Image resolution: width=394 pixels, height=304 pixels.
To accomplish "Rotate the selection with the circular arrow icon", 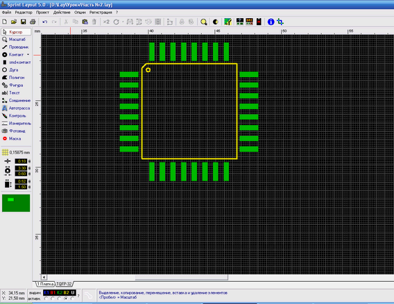I will click(x=116, y=22).
